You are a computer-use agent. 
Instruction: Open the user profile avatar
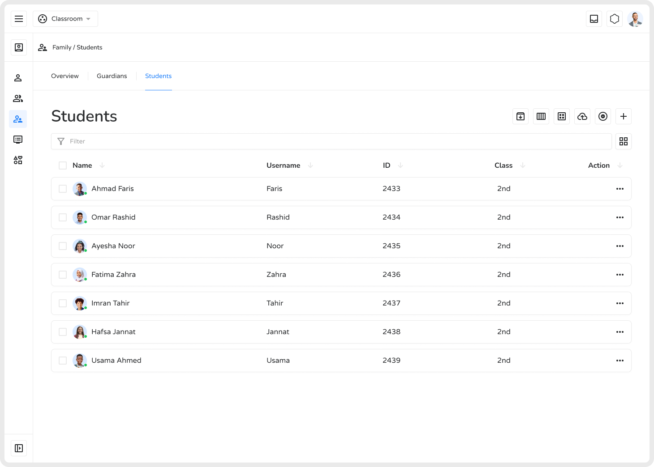coord(635,19)
